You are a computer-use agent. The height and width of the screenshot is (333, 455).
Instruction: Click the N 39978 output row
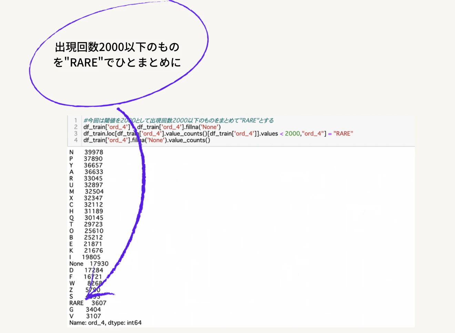(x=86, y=152)
